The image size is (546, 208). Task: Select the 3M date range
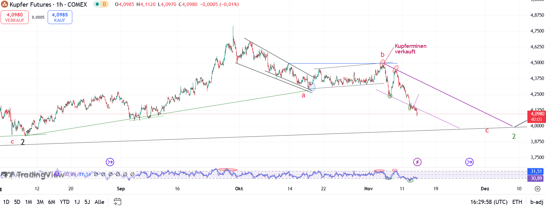(x=40, y=202)
